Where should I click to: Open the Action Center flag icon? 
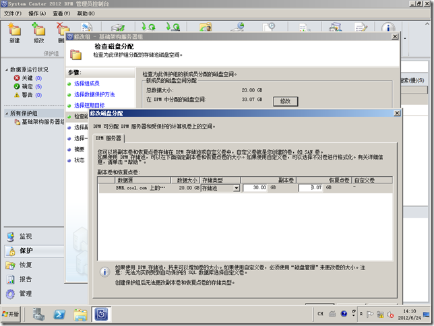click(370, 314)
